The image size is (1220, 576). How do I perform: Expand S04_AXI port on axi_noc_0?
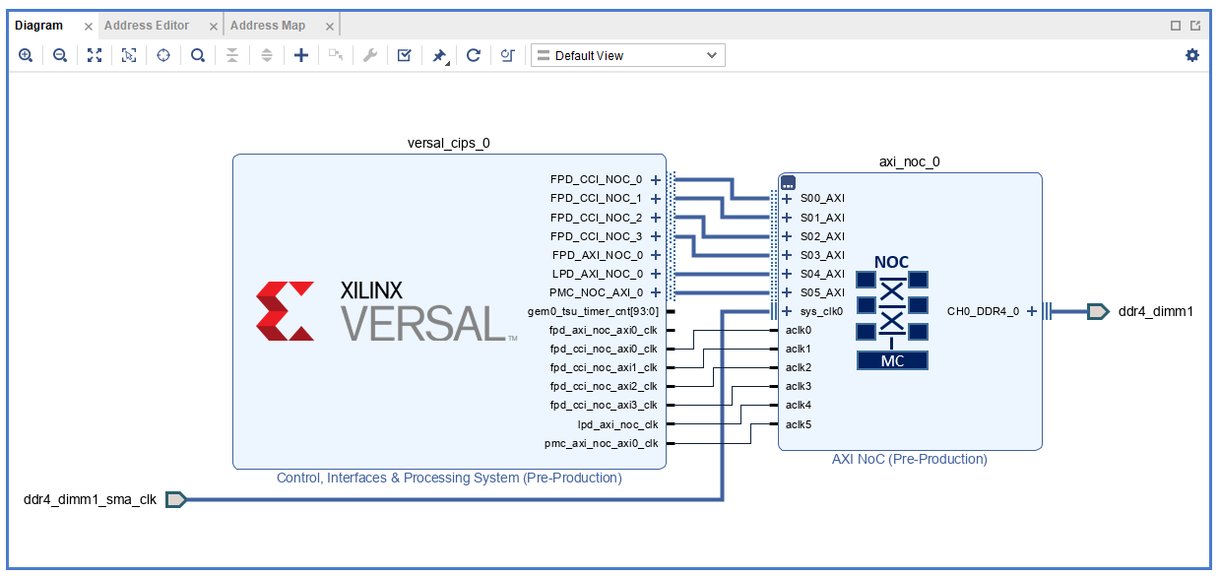(x=787, y=274)
